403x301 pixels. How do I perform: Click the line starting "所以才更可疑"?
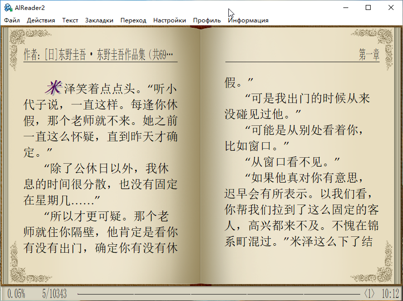click(x=106, y=216)
